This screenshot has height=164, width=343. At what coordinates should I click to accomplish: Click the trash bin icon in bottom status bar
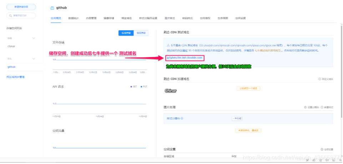click(x=321, y=160)
